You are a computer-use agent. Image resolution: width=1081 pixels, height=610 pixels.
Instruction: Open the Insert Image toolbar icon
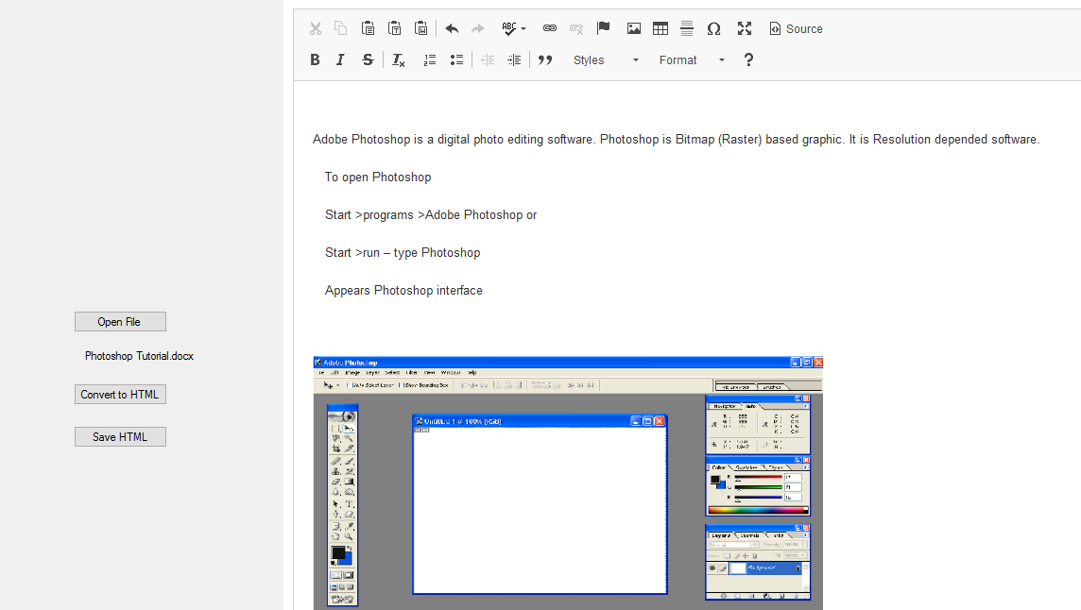pos(633,28)
